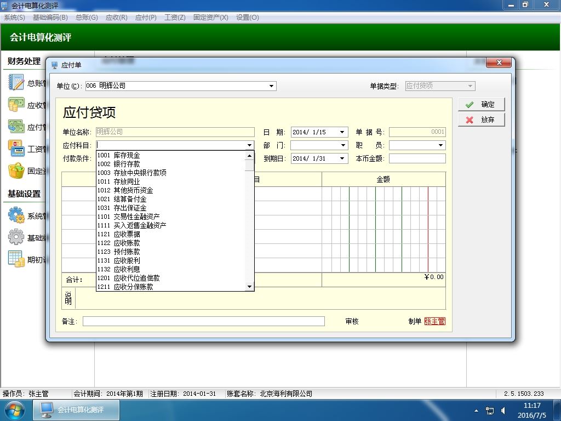
Task: Click the Windows Start orb
Action: click(14, 411)
